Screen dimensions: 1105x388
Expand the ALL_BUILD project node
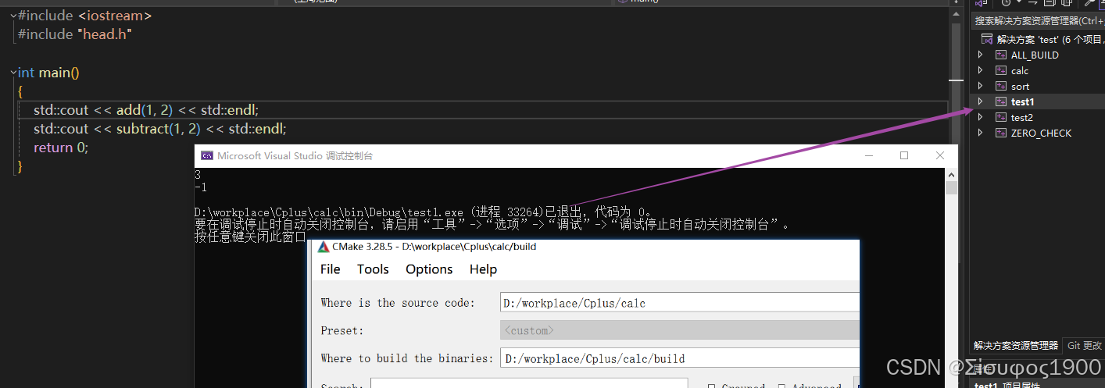980,55
